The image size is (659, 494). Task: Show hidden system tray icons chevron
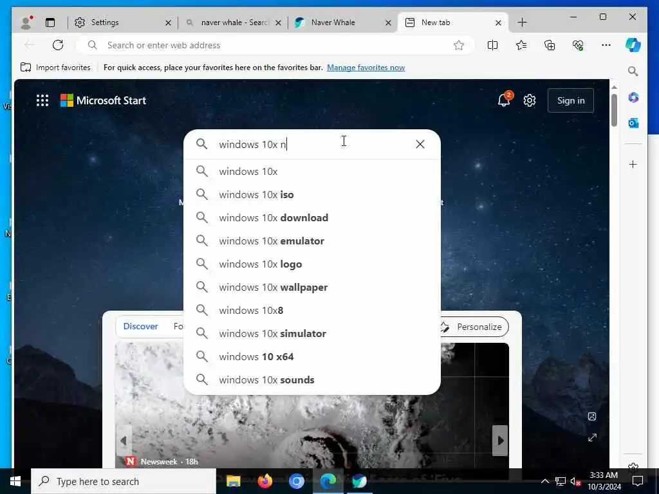(x=544, y=481)
